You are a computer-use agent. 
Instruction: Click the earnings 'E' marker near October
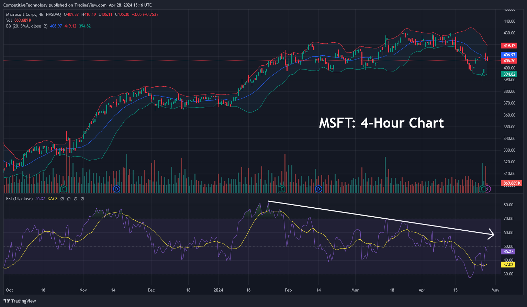click(x=63, y=189)
